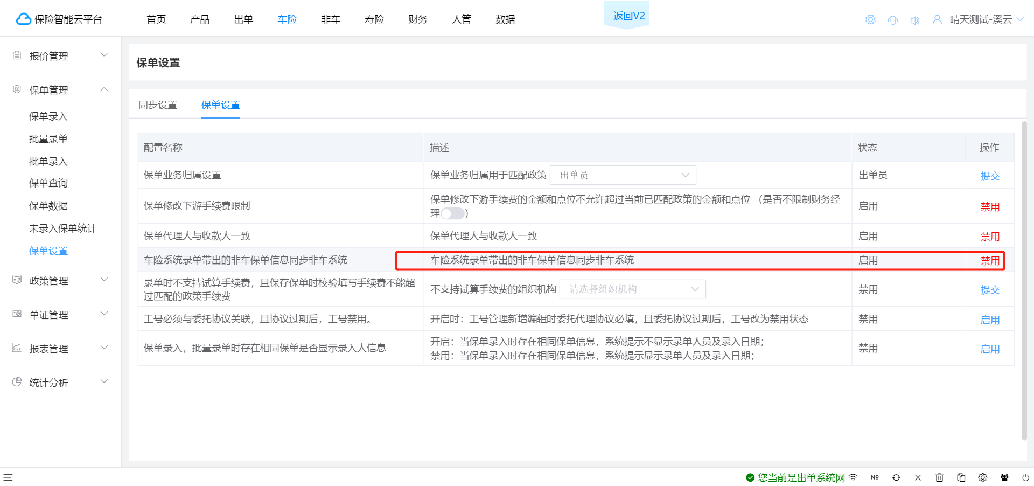1034x486 pixels.
Task: Open the 产品 top menu
Action: pos(200,19)
